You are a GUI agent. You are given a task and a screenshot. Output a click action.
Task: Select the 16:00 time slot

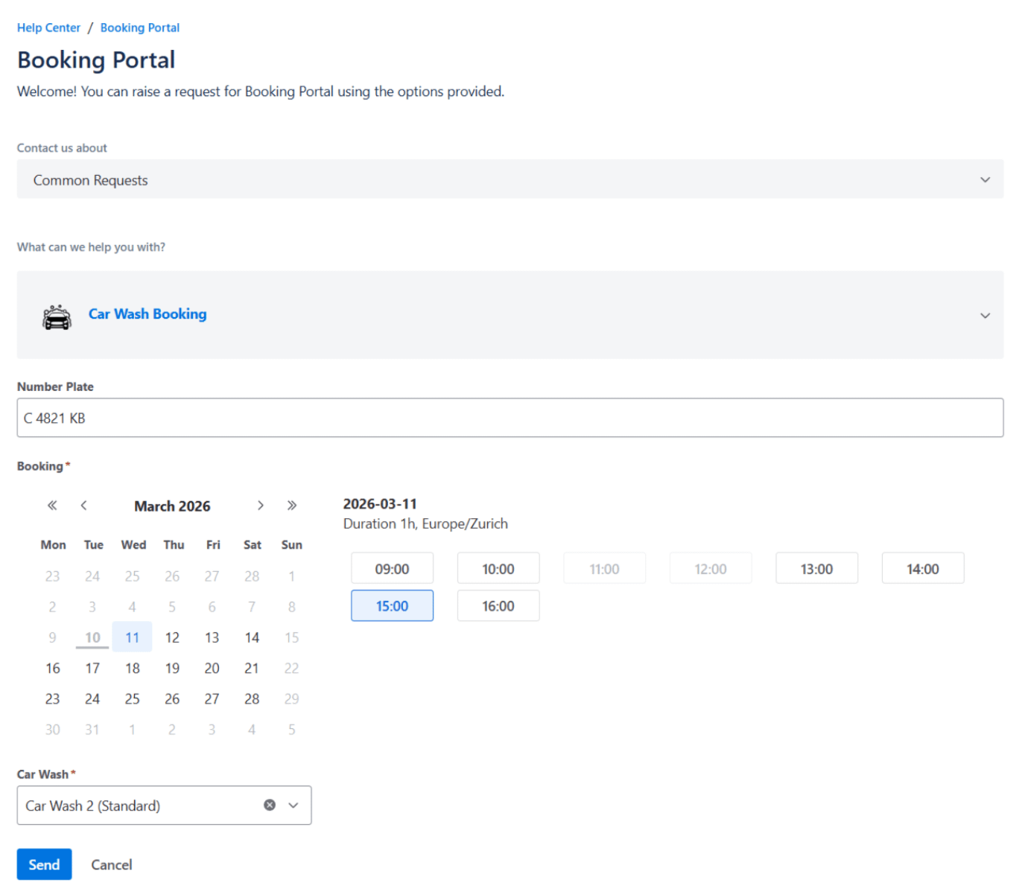point(498,605)
